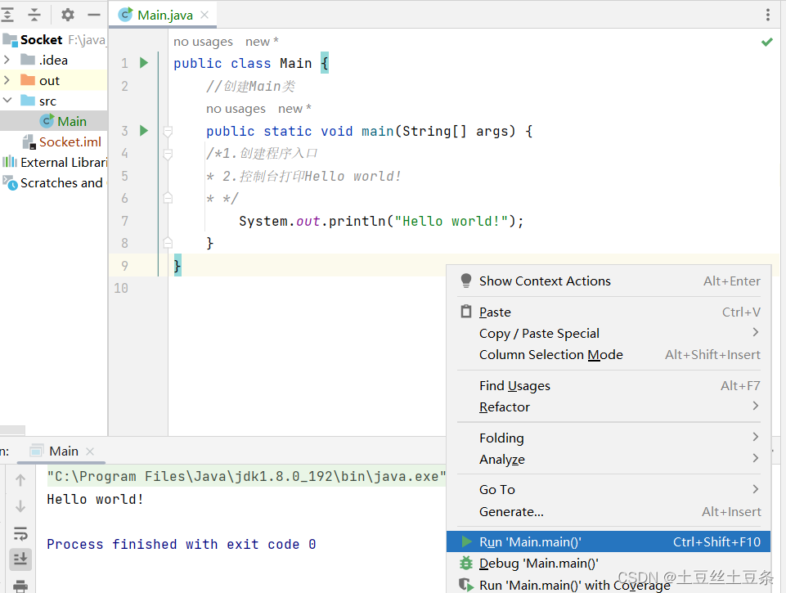The image size is (786, 593).
Task: Fold the block comment at line 4
Action: pyautogui.click(x=168, y=154)
